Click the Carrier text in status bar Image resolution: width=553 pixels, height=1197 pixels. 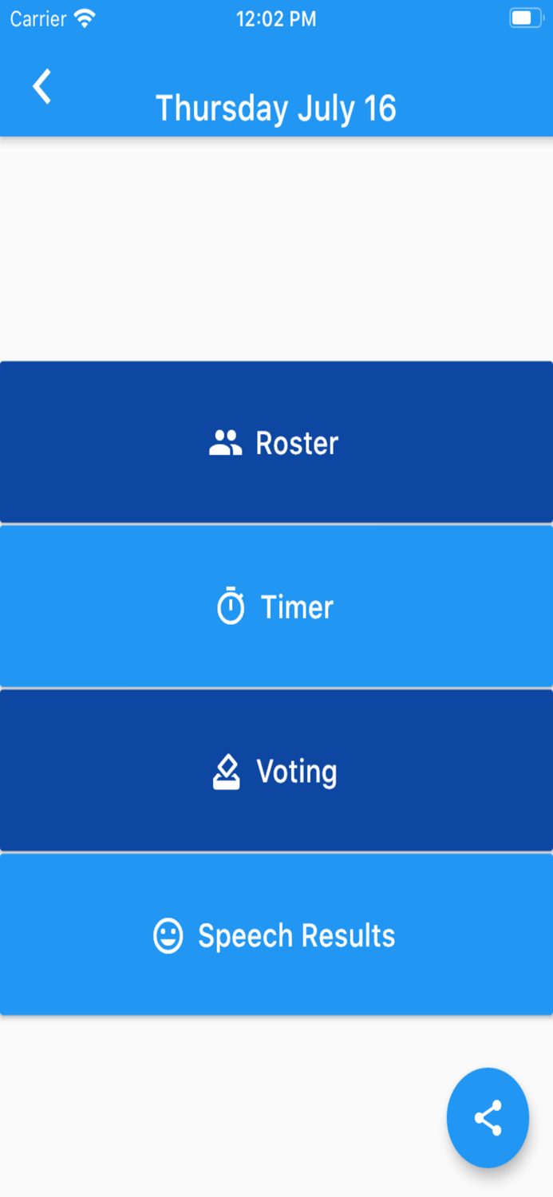pos(38,18)
